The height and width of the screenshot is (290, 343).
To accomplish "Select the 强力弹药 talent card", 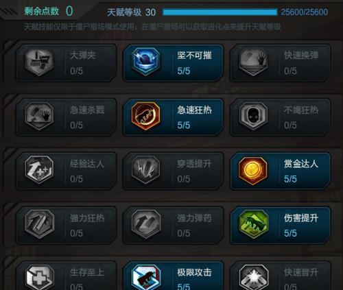I will [174, 226].
